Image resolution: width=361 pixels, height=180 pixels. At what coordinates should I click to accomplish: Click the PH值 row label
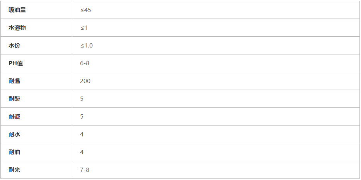(x=16, y=63)
